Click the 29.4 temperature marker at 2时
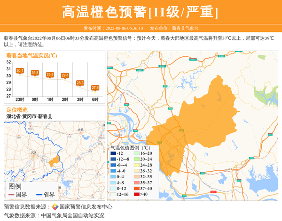Image resolution: width=282 pixels, height=221 pixels. tap(65, 75)
